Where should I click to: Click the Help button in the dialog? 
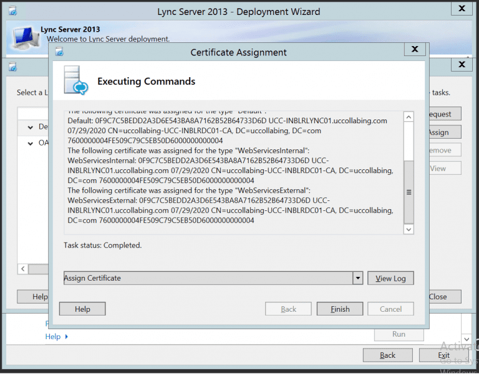coord(82,309)
